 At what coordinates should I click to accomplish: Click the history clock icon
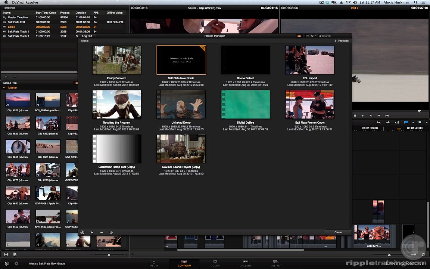click(397, 123)
